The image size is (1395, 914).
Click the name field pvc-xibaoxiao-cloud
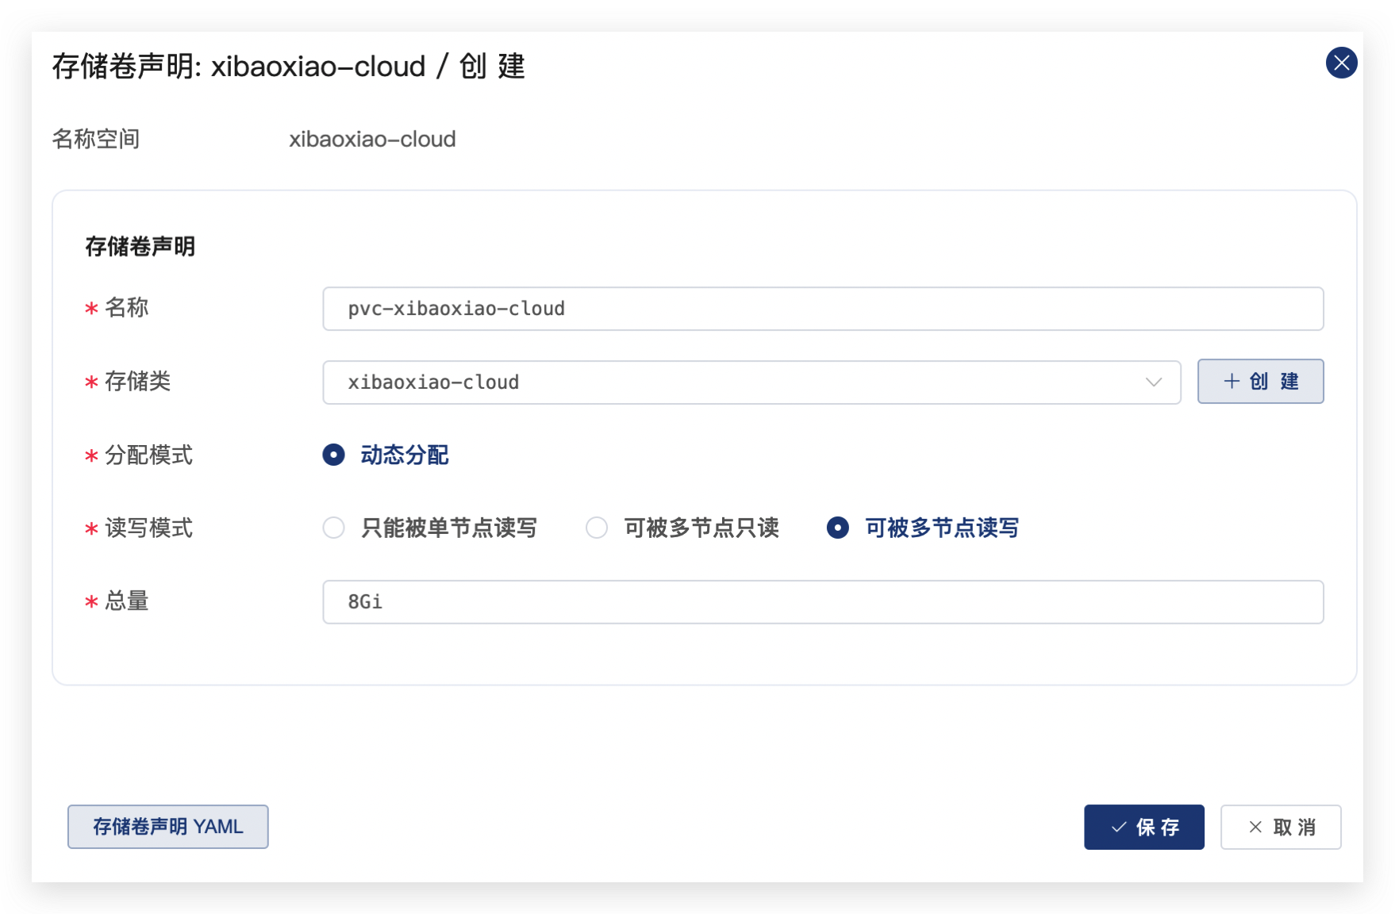tap(823, 309)
